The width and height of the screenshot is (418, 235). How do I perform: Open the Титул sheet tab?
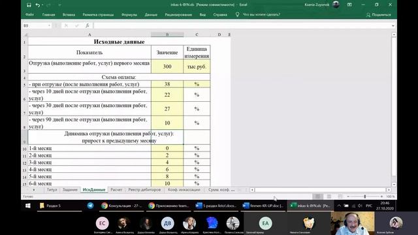pyautogui.click(x=52, y=190)
